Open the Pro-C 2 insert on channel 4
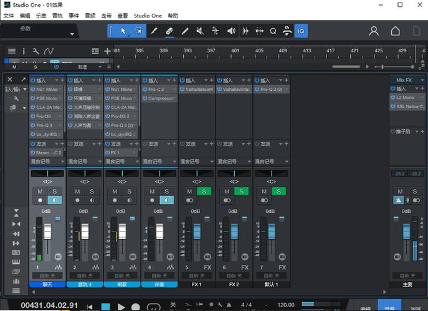The image size is (428, 311). [x=159, y=89]
